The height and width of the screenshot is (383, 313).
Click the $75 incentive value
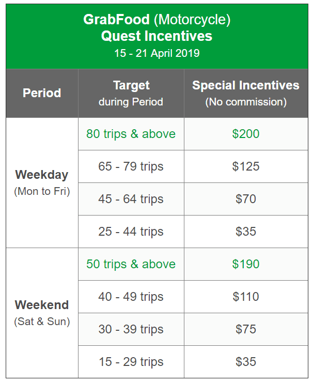(246, 329)
